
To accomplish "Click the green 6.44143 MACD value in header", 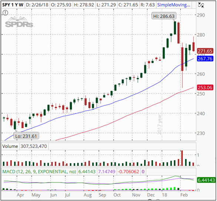I will pyautogui.click(x=87, y=172).
